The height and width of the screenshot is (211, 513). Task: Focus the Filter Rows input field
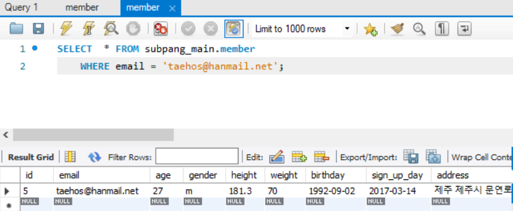point(197,156)
